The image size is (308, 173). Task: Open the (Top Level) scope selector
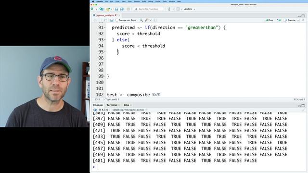point(112,99)
